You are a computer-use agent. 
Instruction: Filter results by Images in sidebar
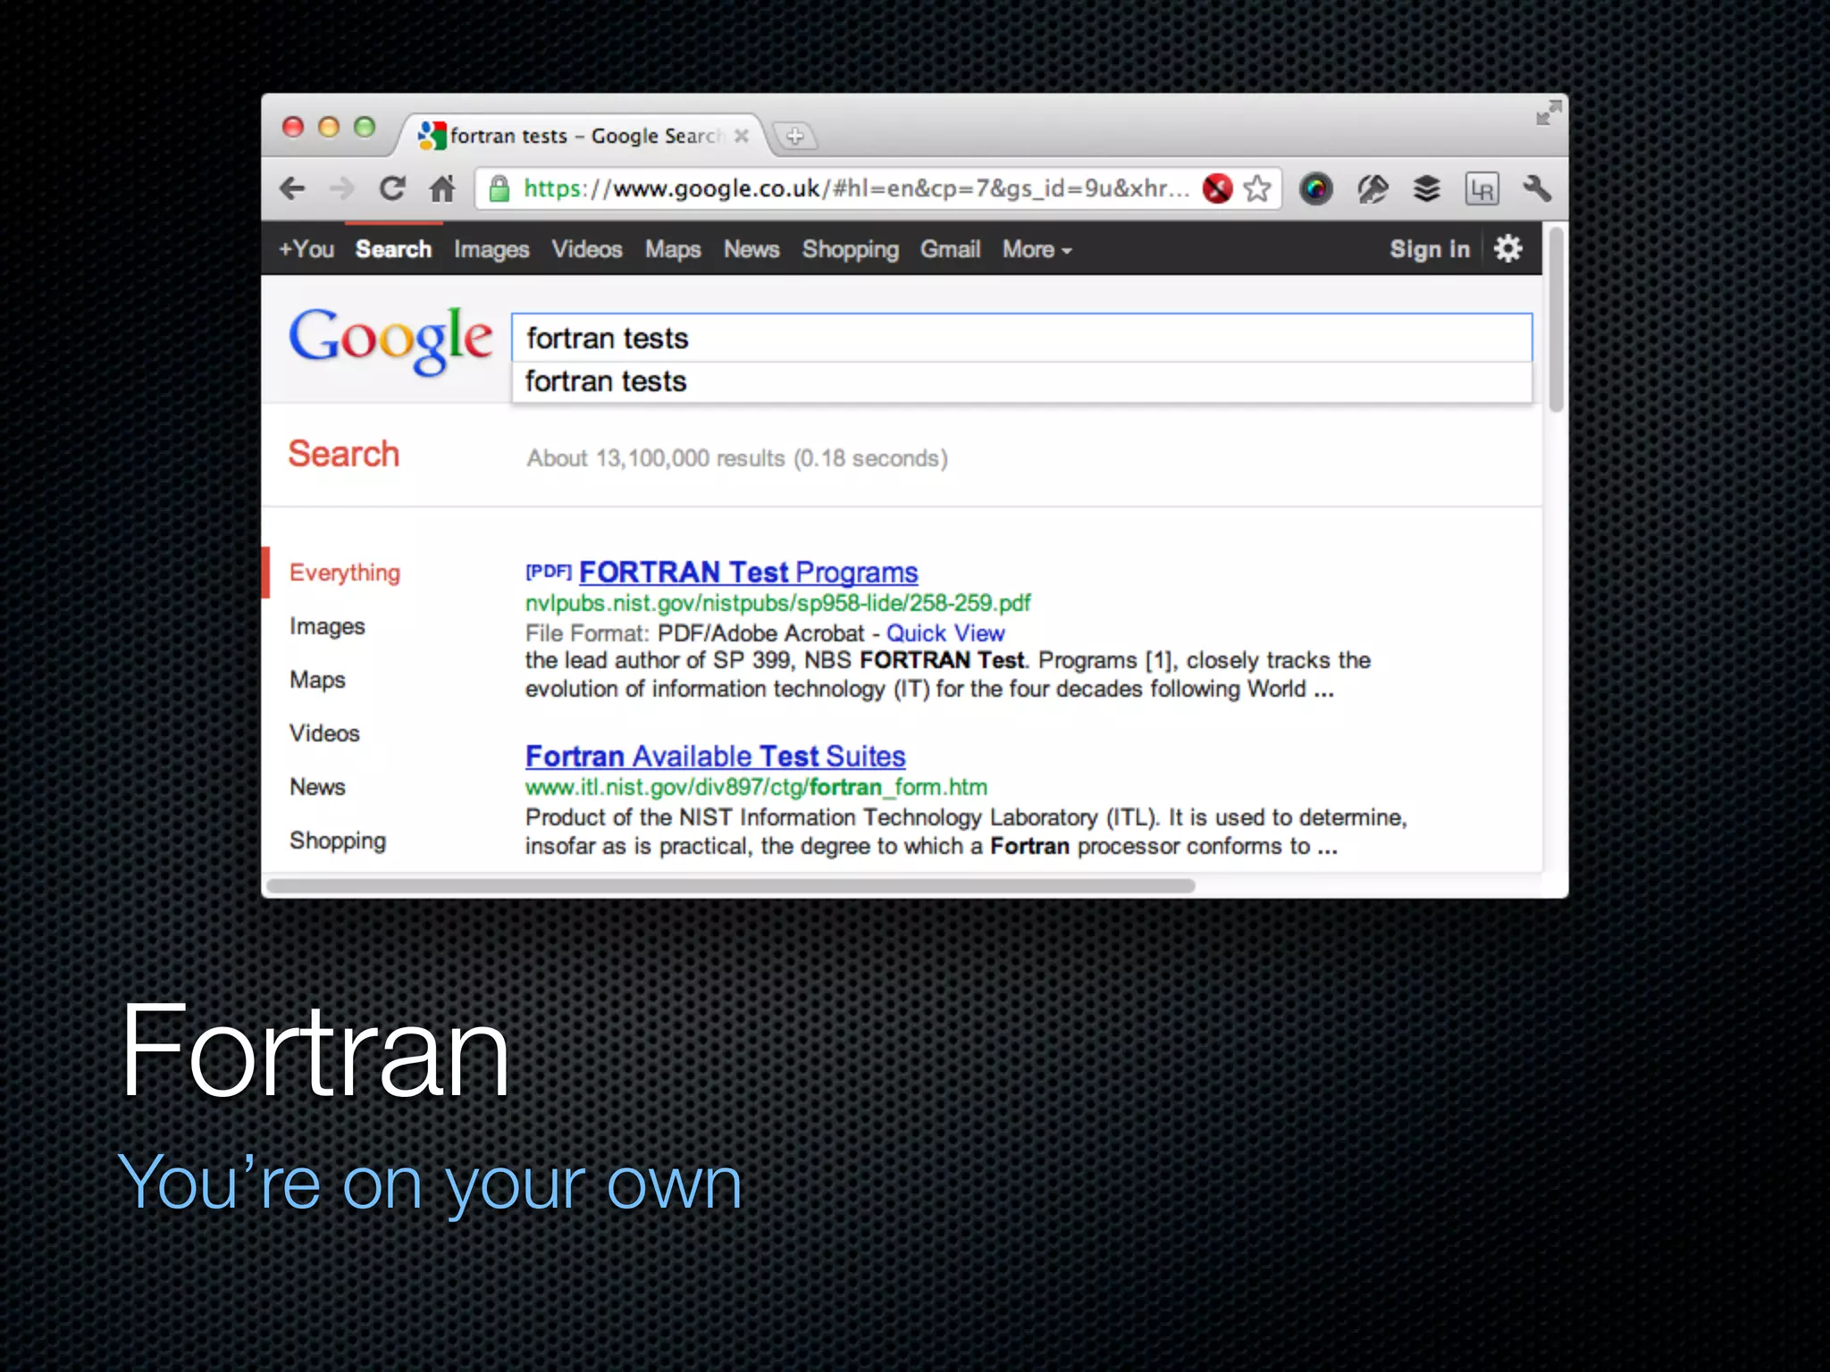327,626
